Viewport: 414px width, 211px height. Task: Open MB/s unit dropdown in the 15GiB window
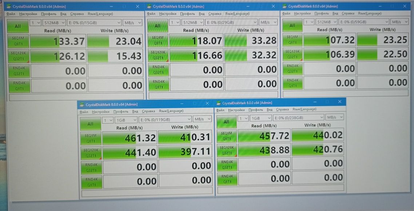coord(132,22)
